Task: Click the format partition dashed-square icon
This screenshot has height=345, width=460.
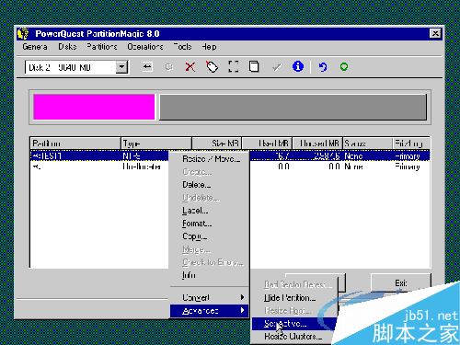Action: 234,66
